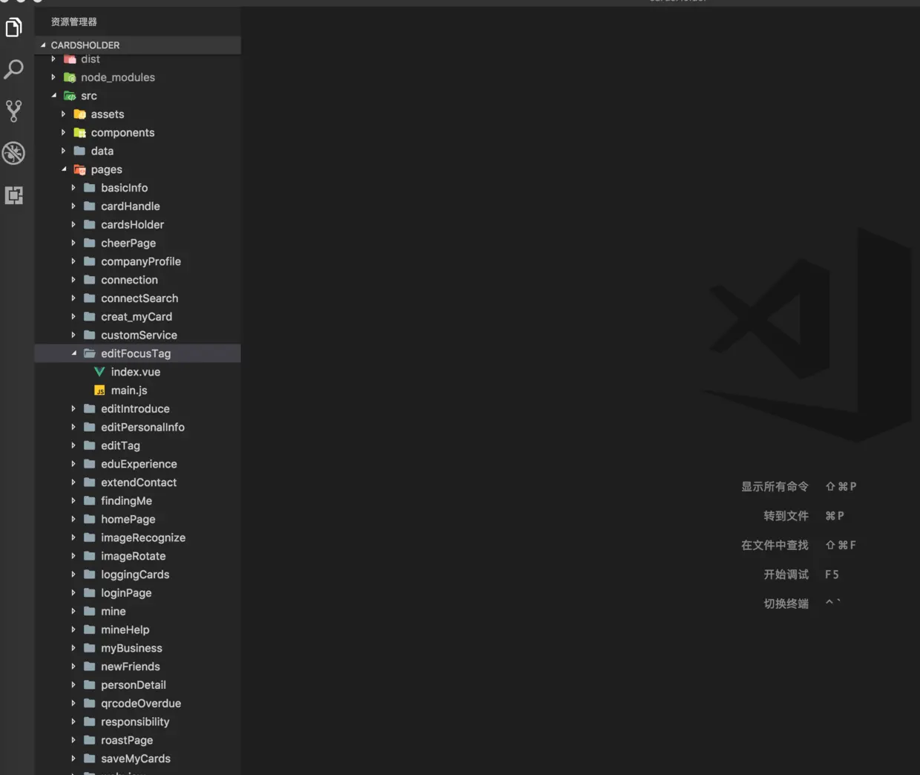Screen dimensions: 920x775
Task: Select the qrcodeOverdue folder
Action: (x=138, y=703)
